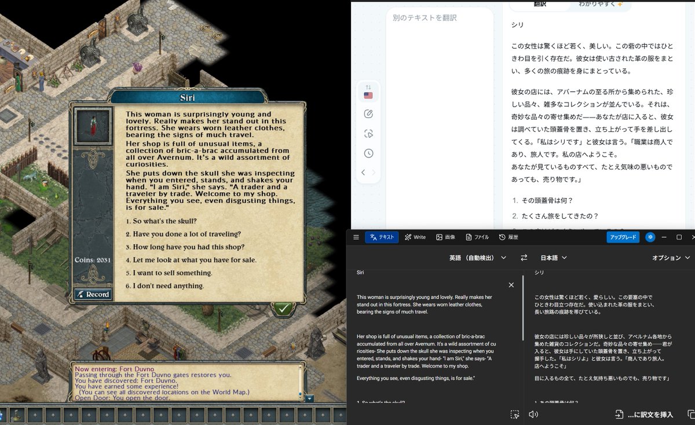Switch to Write tab in translator

tap(415, 237)
